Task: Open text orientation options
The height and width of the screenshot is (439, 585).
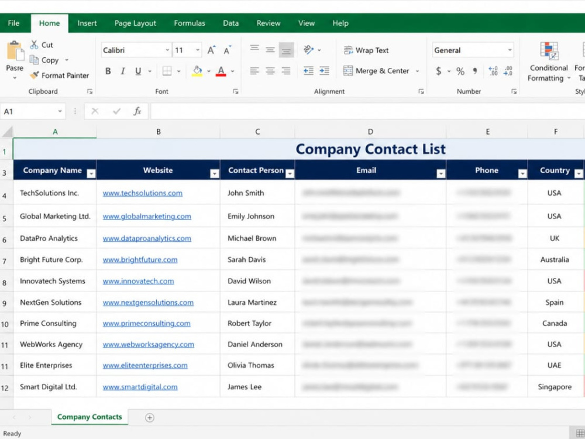Action: coord(308,50)
